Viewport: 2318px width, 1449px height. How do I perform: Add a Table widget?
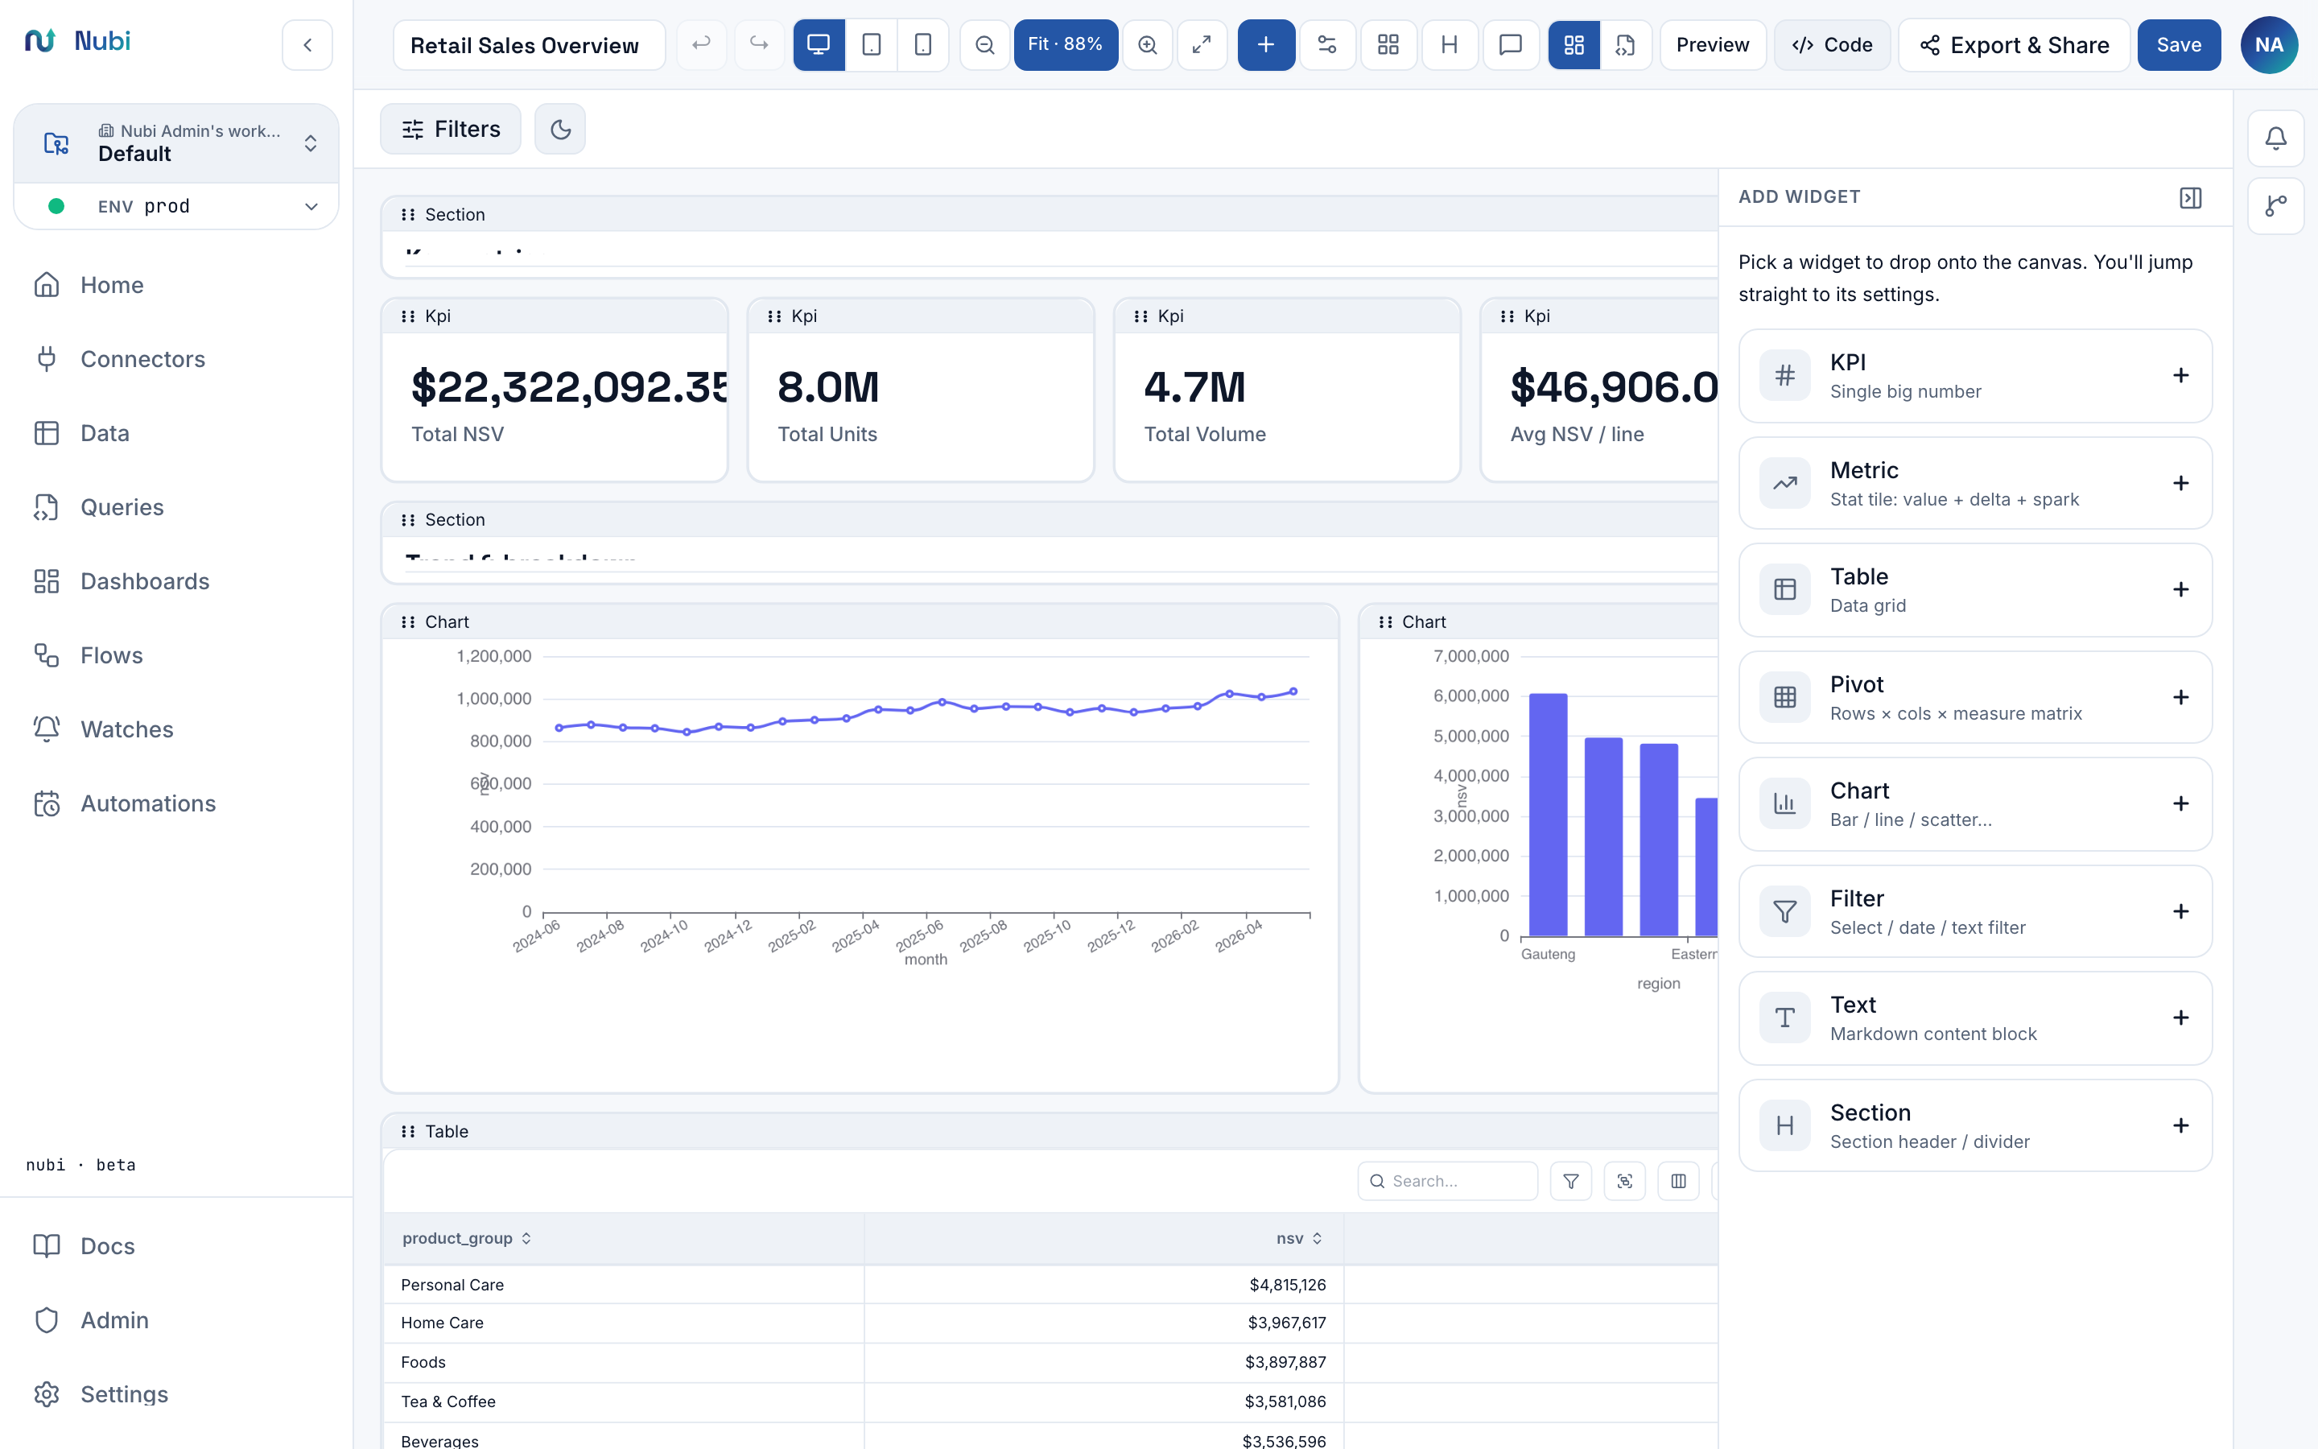[x=1975, y=589]
